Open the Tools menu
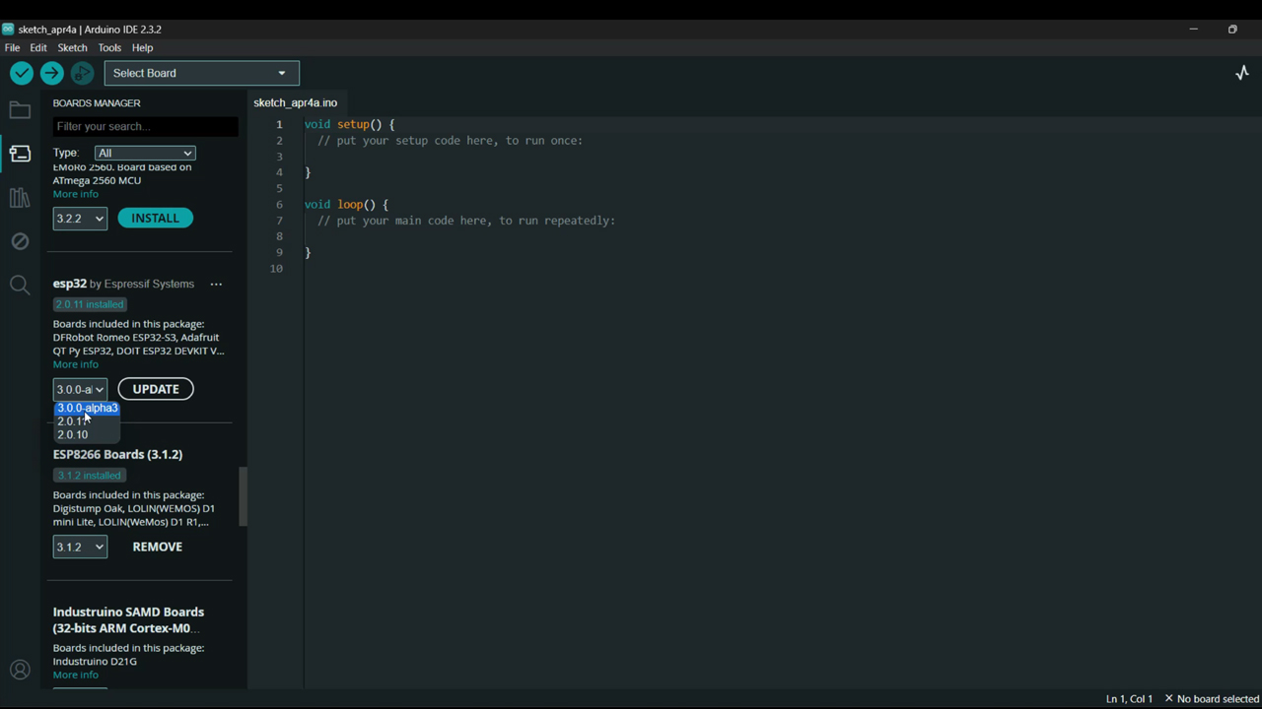Screen dimensions: 1262x709 pyautogui.click(x=109, y=47)
